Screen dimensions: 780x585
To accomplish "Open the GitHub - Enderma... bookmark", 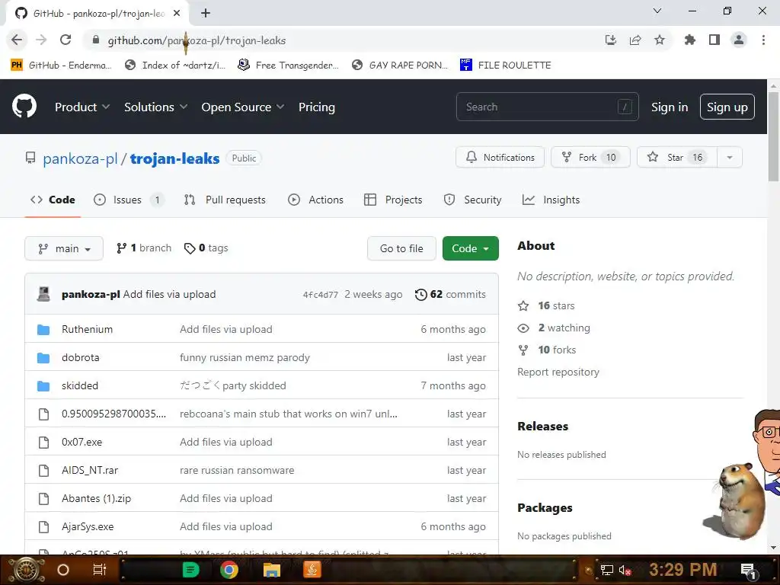I will pos(61,66).
